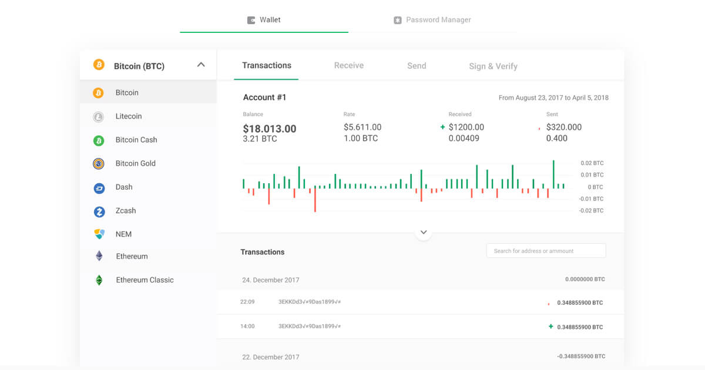705x370 pixels.
Task: Open the Send tab
Action: pos(417,66)
